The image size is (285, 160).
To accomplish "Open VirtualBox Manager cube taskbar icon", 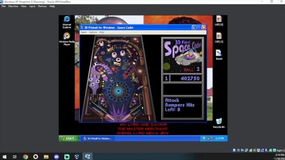I will 77,156.
